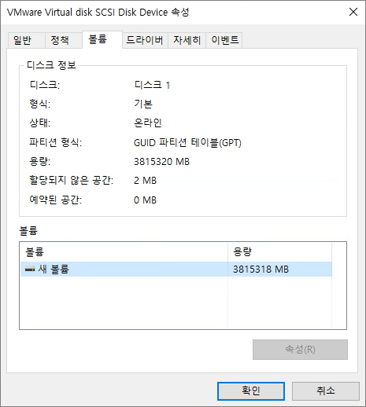Viewport: 366px width, 407px height.
Task: Click the dialog title bar text
Action: (x=98, y=12)
